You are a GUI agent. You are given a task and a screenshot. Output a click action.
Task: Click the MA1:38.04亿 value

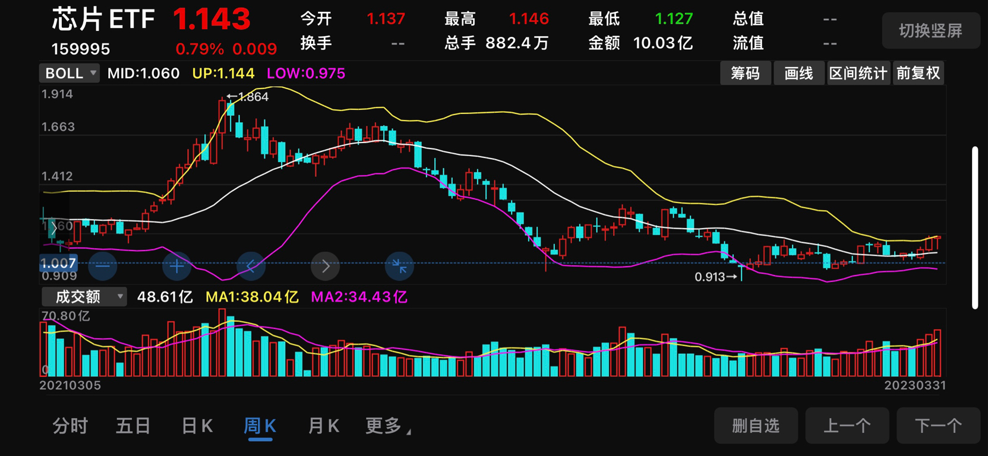click(x=252, y=297)
